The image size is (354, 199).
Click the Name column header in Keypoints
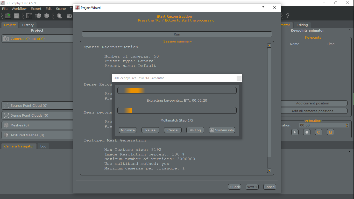coord(295,44)
